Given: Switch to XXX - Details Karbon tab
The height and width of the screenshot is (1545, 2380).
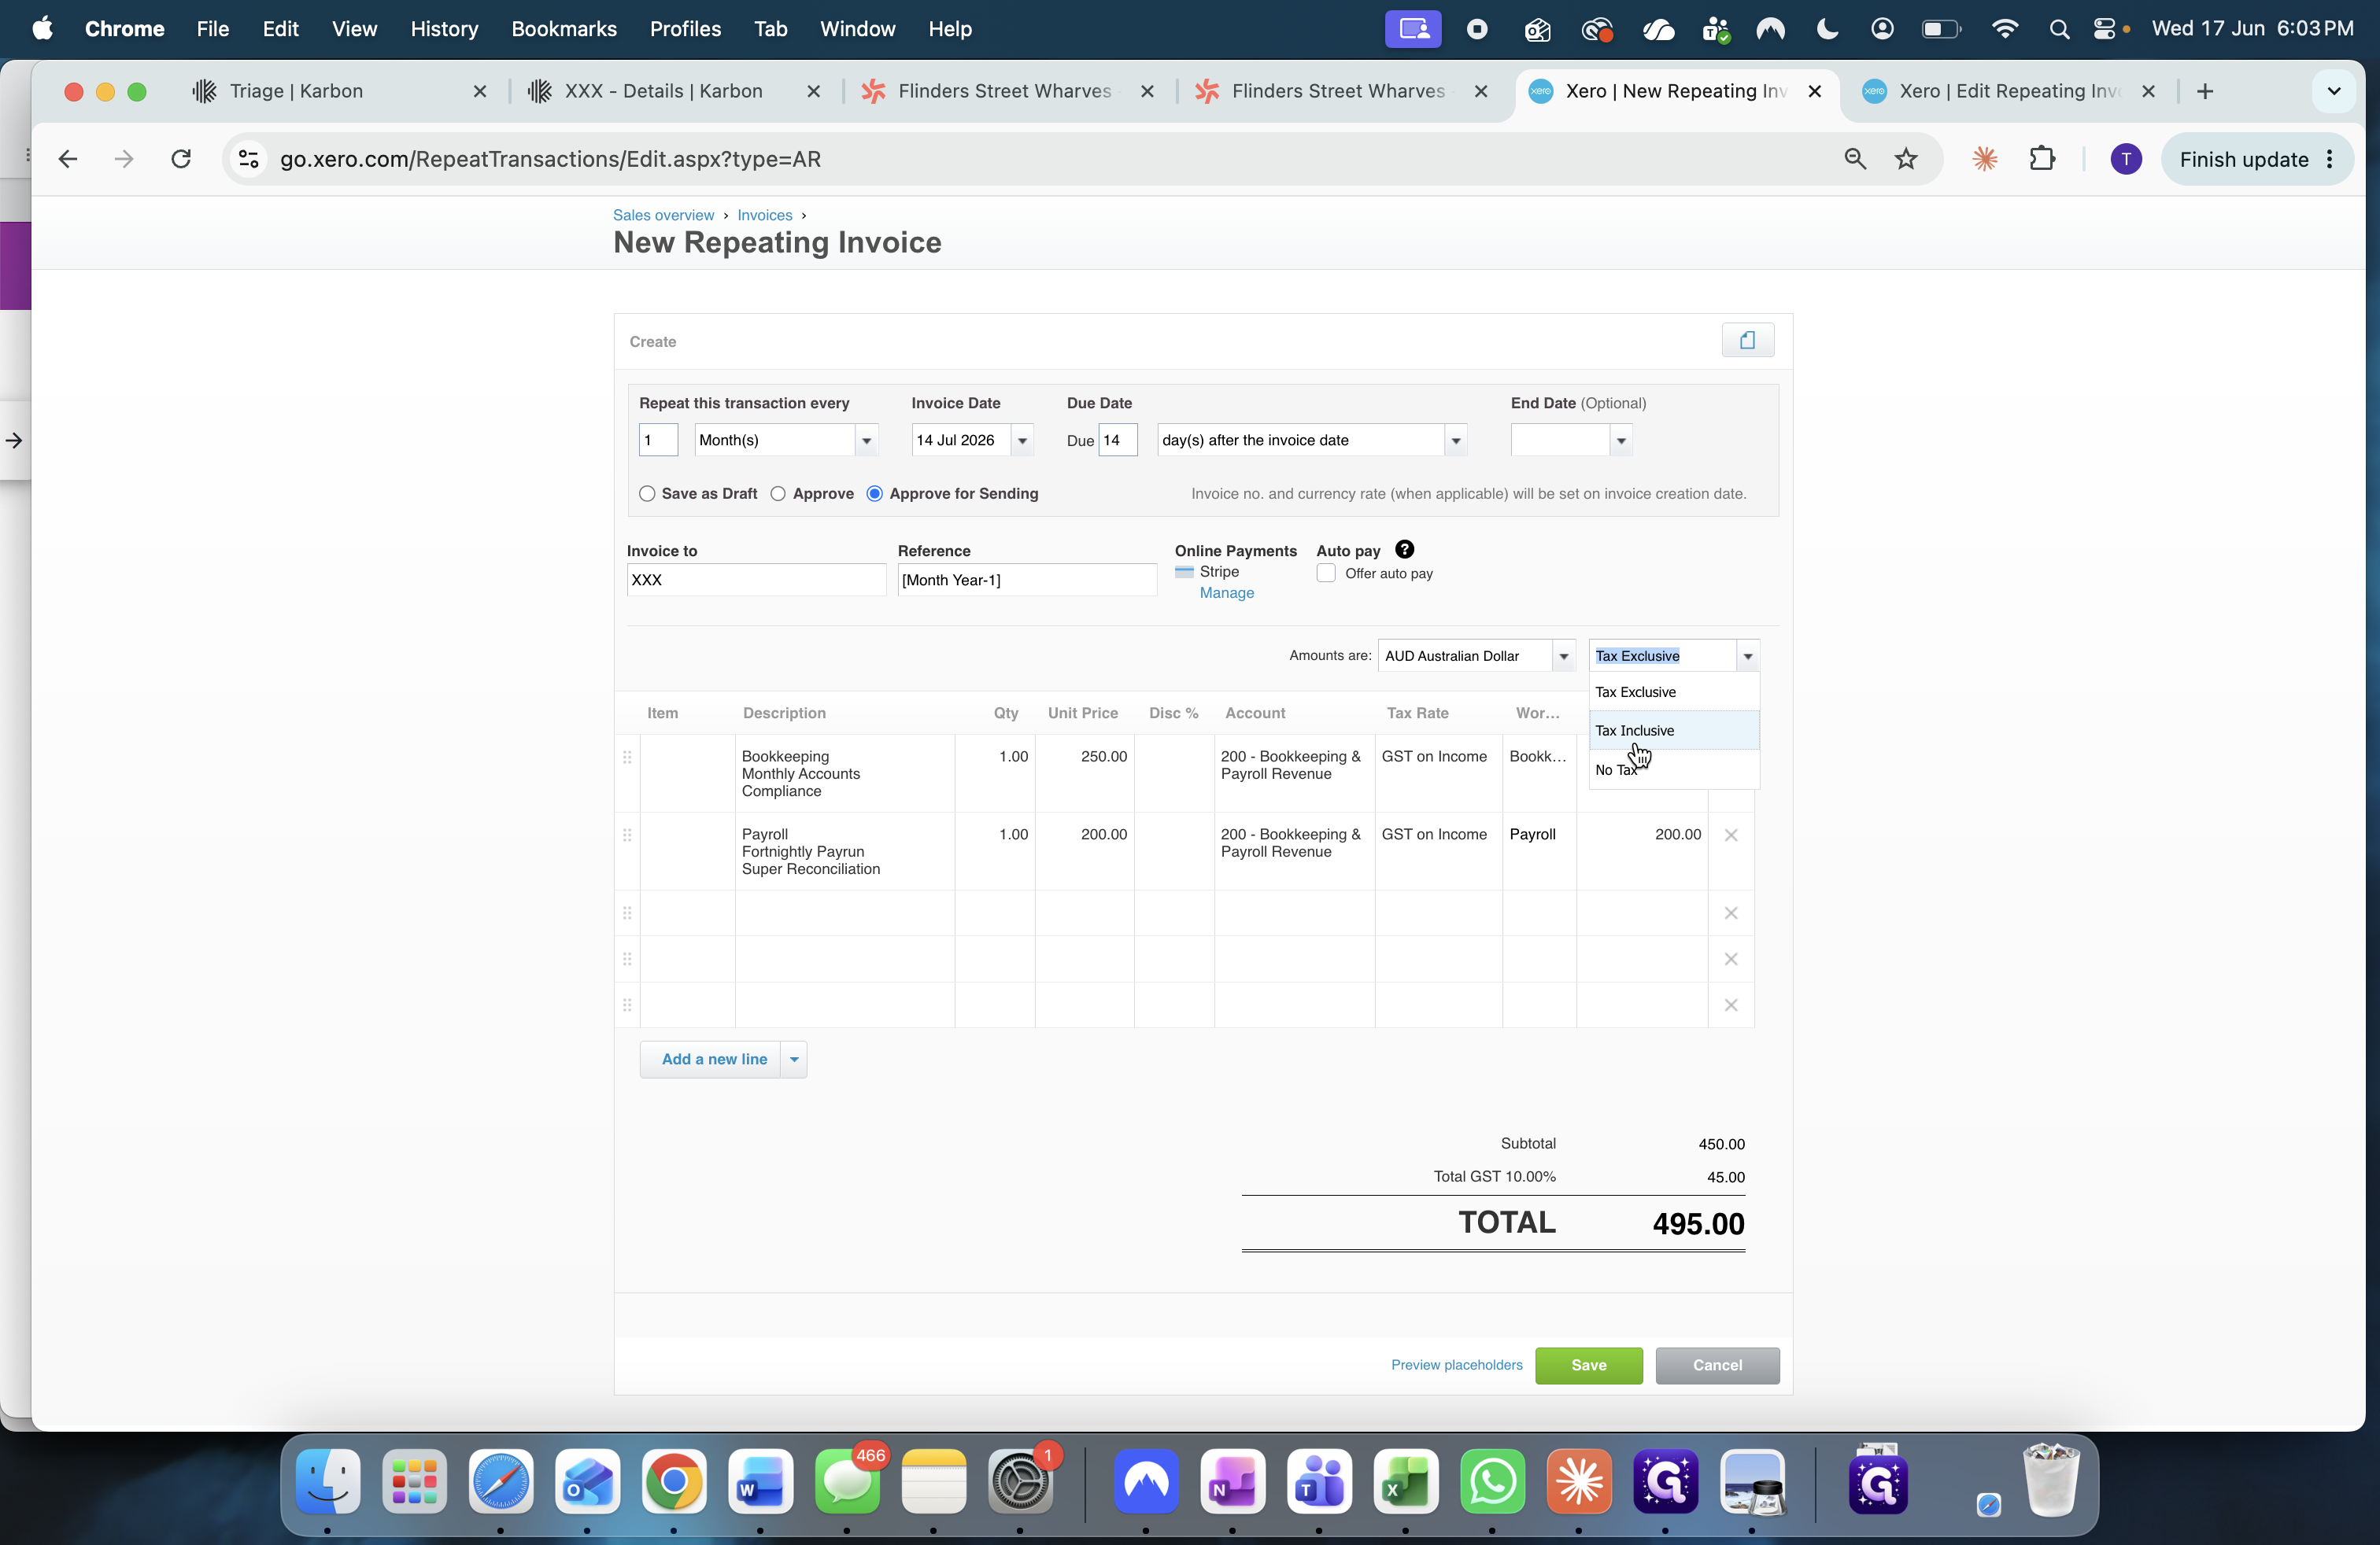Looking at the screenshot, I should (672, 91).
